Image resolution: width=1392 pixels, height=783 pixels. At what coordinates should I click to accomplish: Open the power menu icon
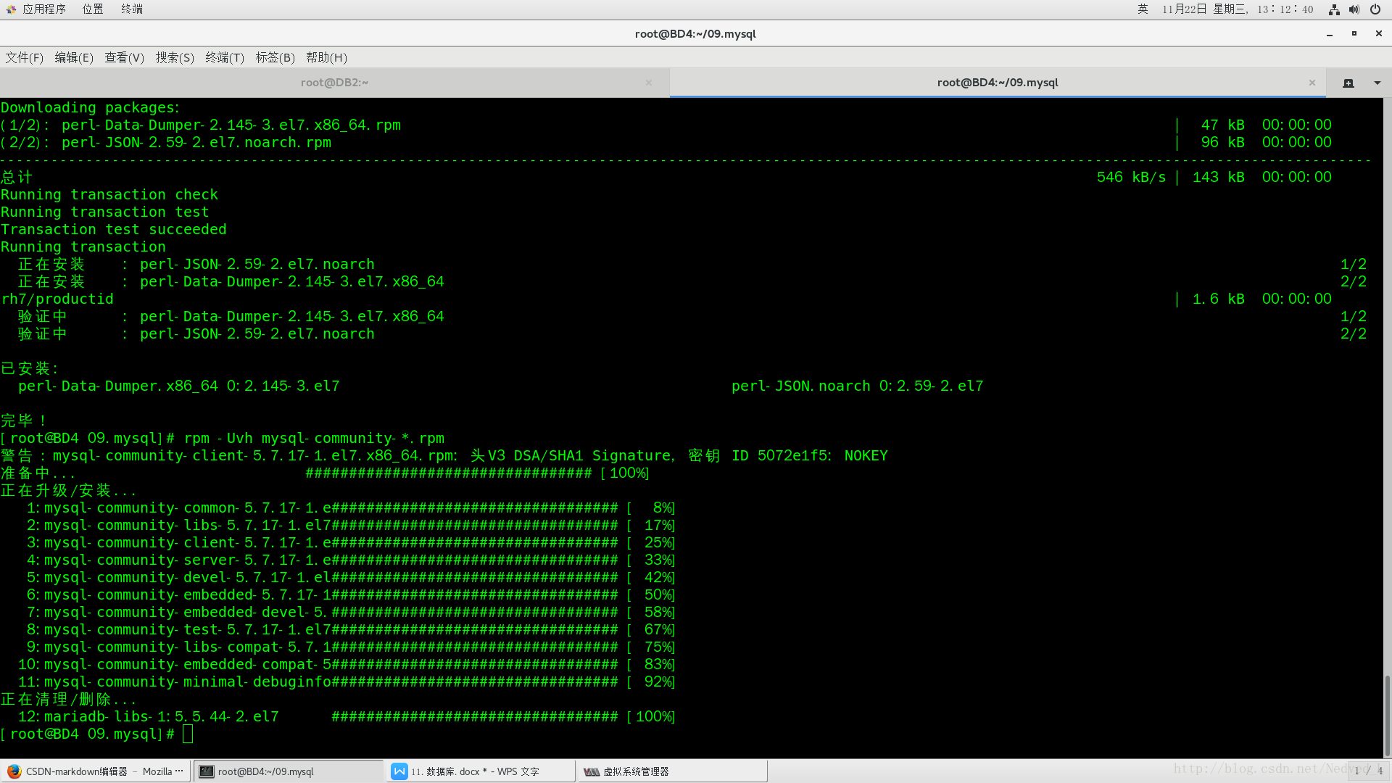point(1375,9)
